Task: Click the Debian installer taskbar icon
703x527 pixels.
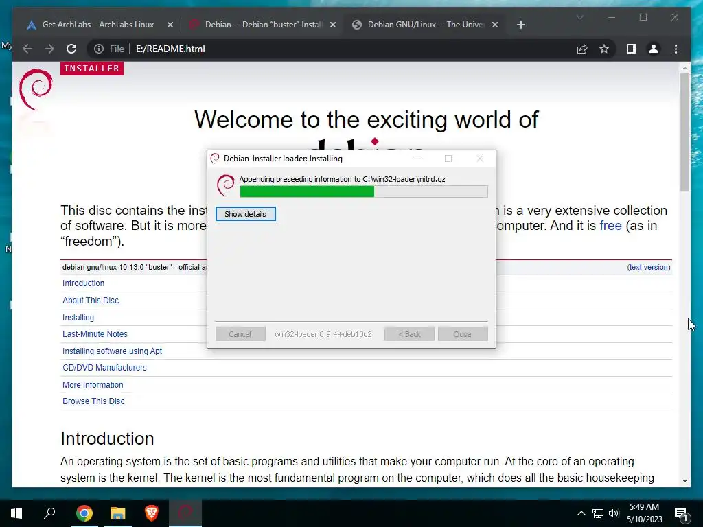Action: click(x=185, y=513)
